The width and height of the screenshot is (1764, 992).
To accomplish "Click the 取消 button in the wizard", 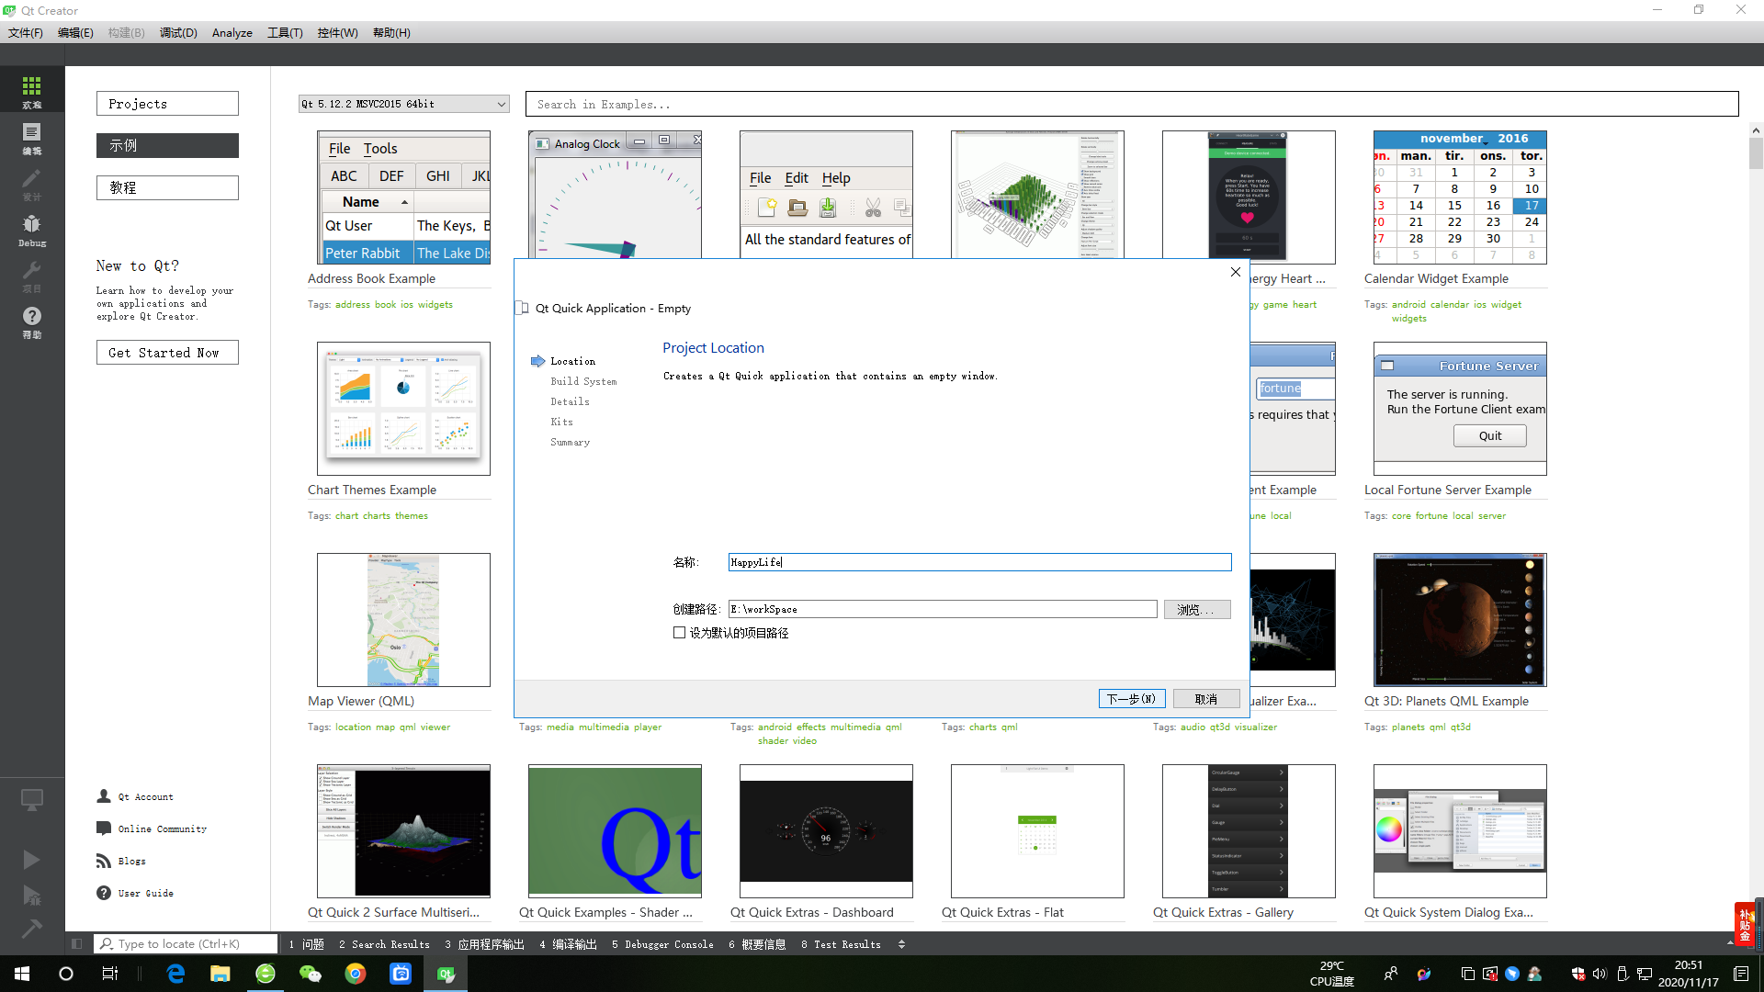I will pyautogui.click(x=1206, y=699).
